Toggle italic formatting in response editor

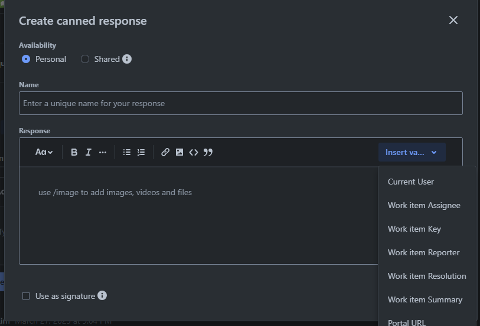[x=89, y=152]
